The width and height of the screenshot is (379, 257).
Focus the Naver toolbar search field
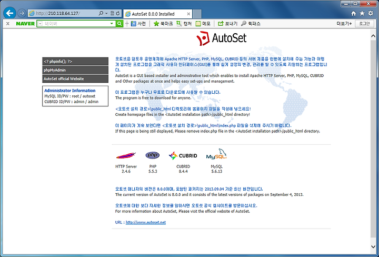(76, 24)
